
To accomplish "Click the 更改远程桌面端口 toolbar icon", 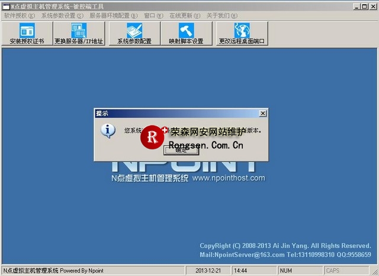I will pos(242,31).
